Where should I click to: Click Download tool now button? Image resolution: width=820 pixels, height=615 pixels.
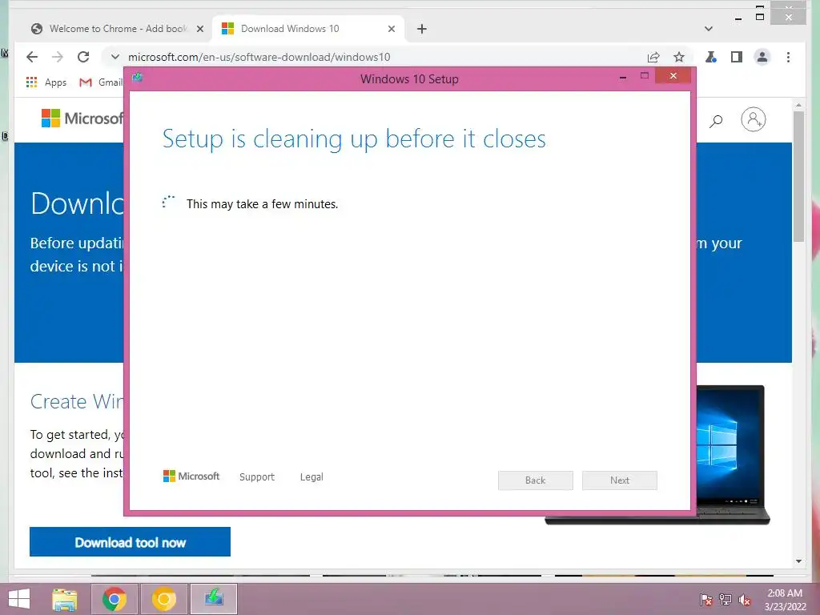[130, 542]
